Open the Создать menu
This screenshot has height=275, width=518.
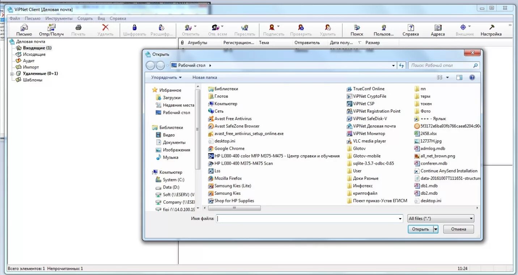(x=85, y=18)
